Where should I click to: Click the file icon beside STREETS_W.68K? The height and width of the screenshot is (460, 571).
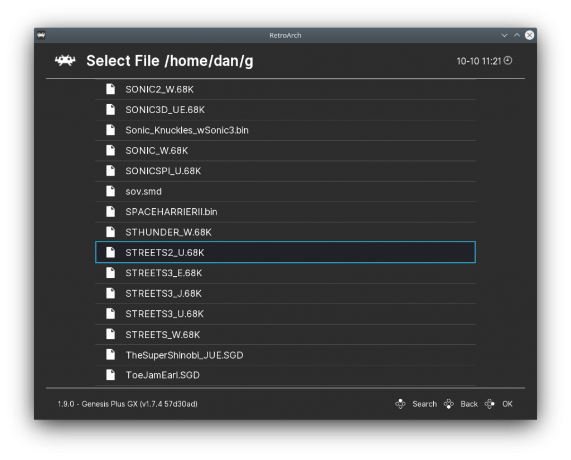point(110,334)
